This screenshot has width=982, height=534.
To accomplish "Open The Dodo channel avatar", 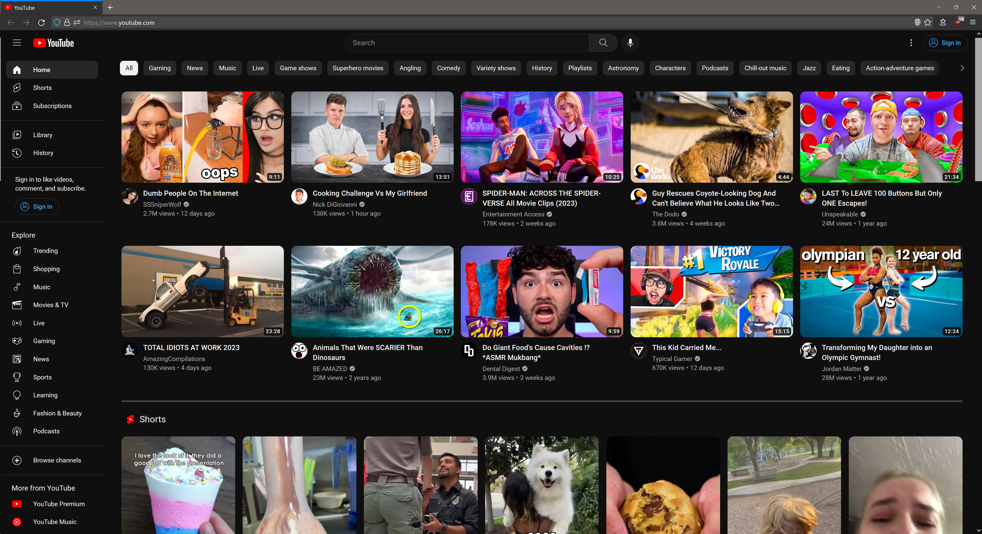I will [x=639, y=196].
